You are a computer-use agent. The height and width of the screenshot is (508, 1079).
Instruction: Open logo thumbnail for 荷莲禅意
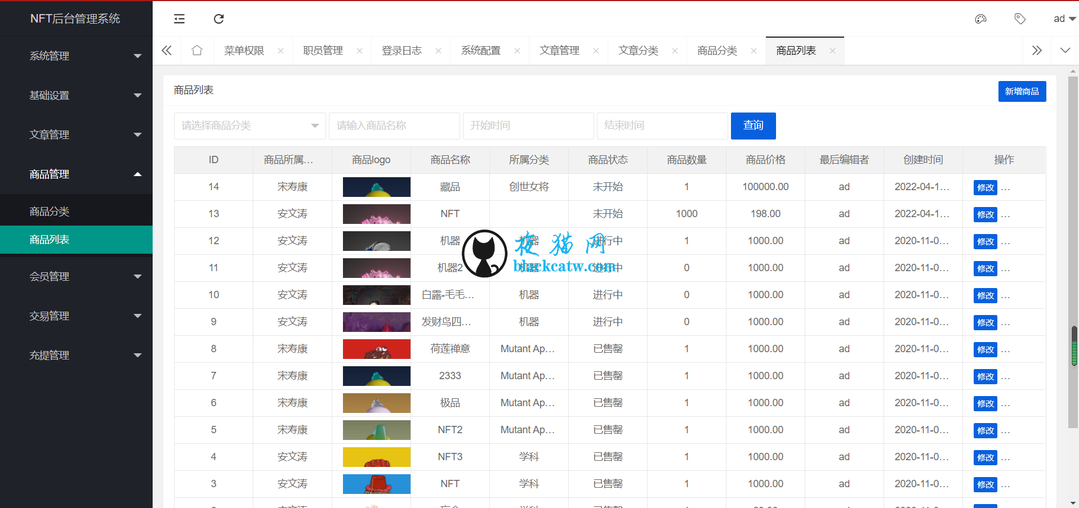point(377,349)
